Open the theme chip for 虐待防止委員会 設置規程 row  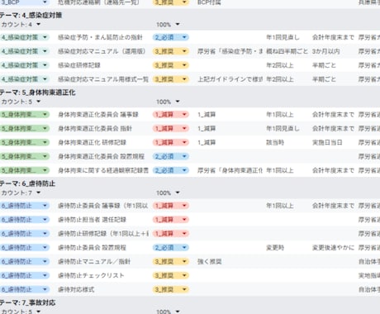25,248
